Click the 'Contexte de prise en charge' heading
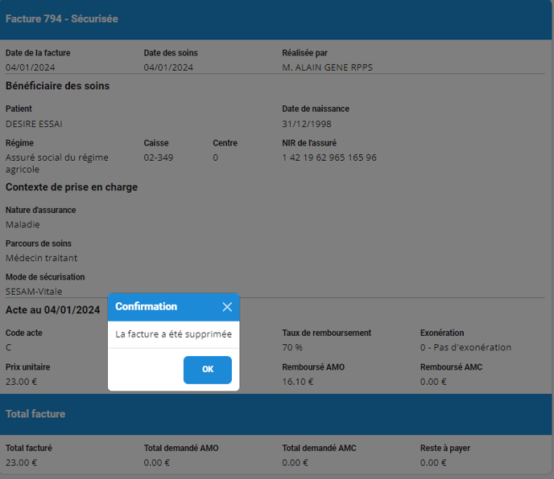This screenshot has height=479, width=554. [x=72, y=187]
